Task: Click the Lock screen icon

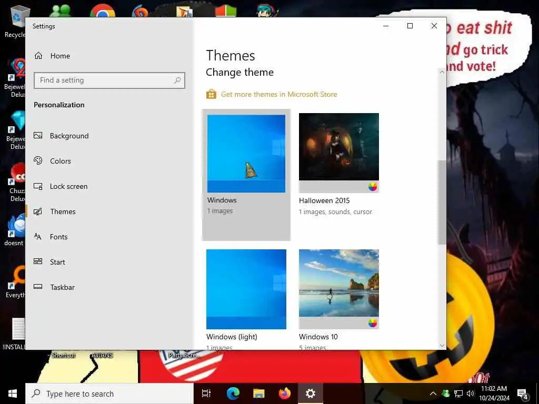Action: (x=38, y=186)
